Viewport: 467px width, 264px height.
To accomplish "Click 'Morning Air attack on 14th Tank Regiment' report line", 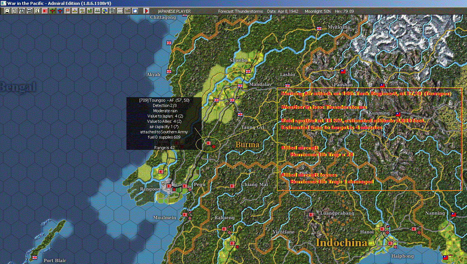I will point(366,93).
